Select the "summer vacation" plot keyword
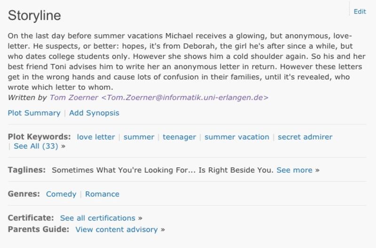This screenshot has width=376, height=248. [x=237, y=137]
